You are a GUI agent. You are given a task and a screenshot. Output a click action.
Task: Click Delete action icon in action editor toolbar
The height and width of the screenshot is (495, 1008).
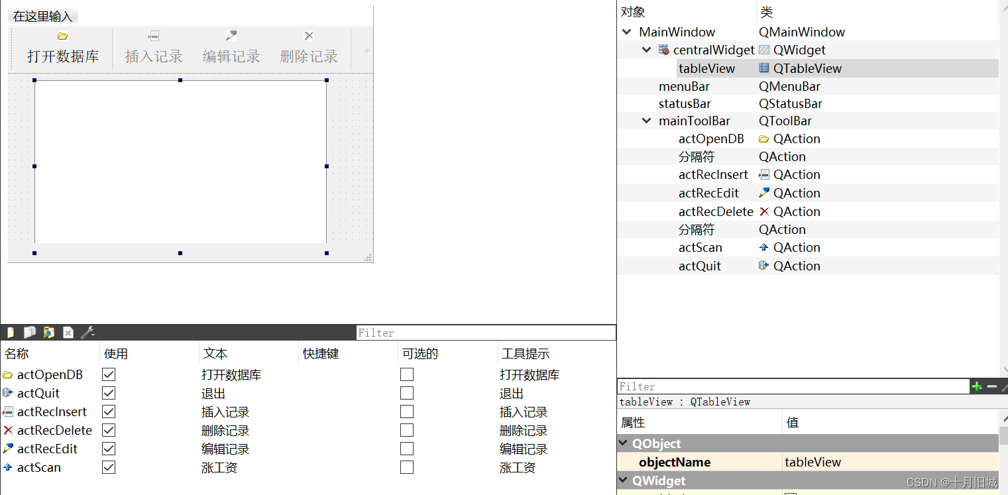point(68,333)
